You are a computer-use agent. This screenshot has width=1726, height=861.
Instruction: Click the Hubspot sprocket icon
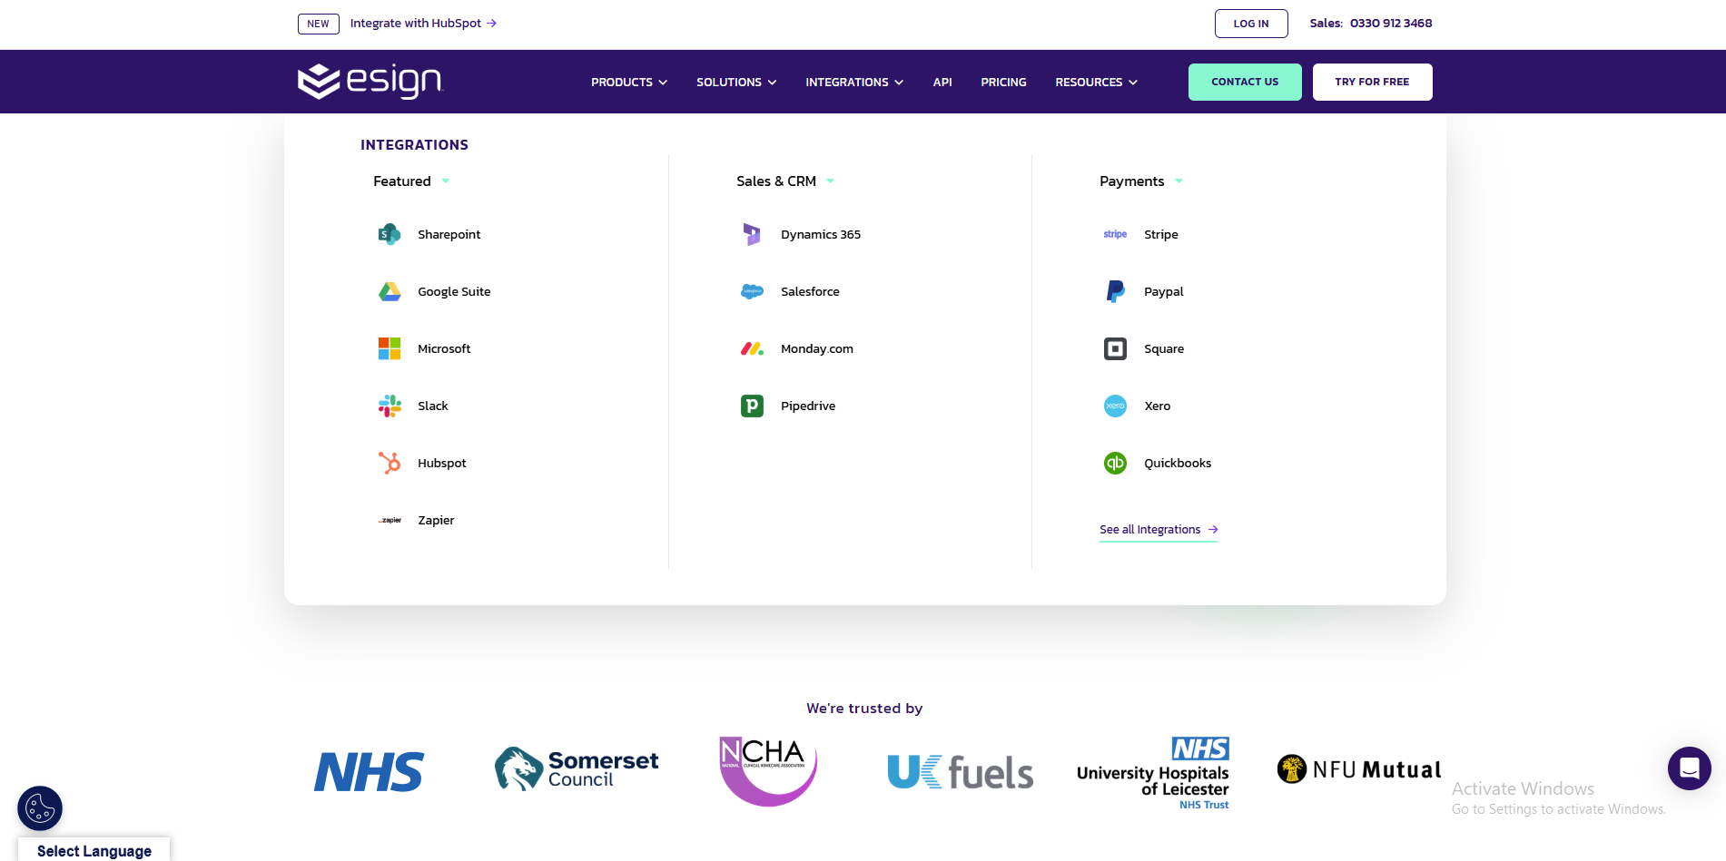pyautogui.click(x=390, y=463)
